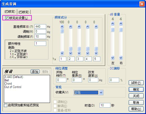146x114 pixels.
Task: Click the 调制(M) input field
Action: pos(40,31)
